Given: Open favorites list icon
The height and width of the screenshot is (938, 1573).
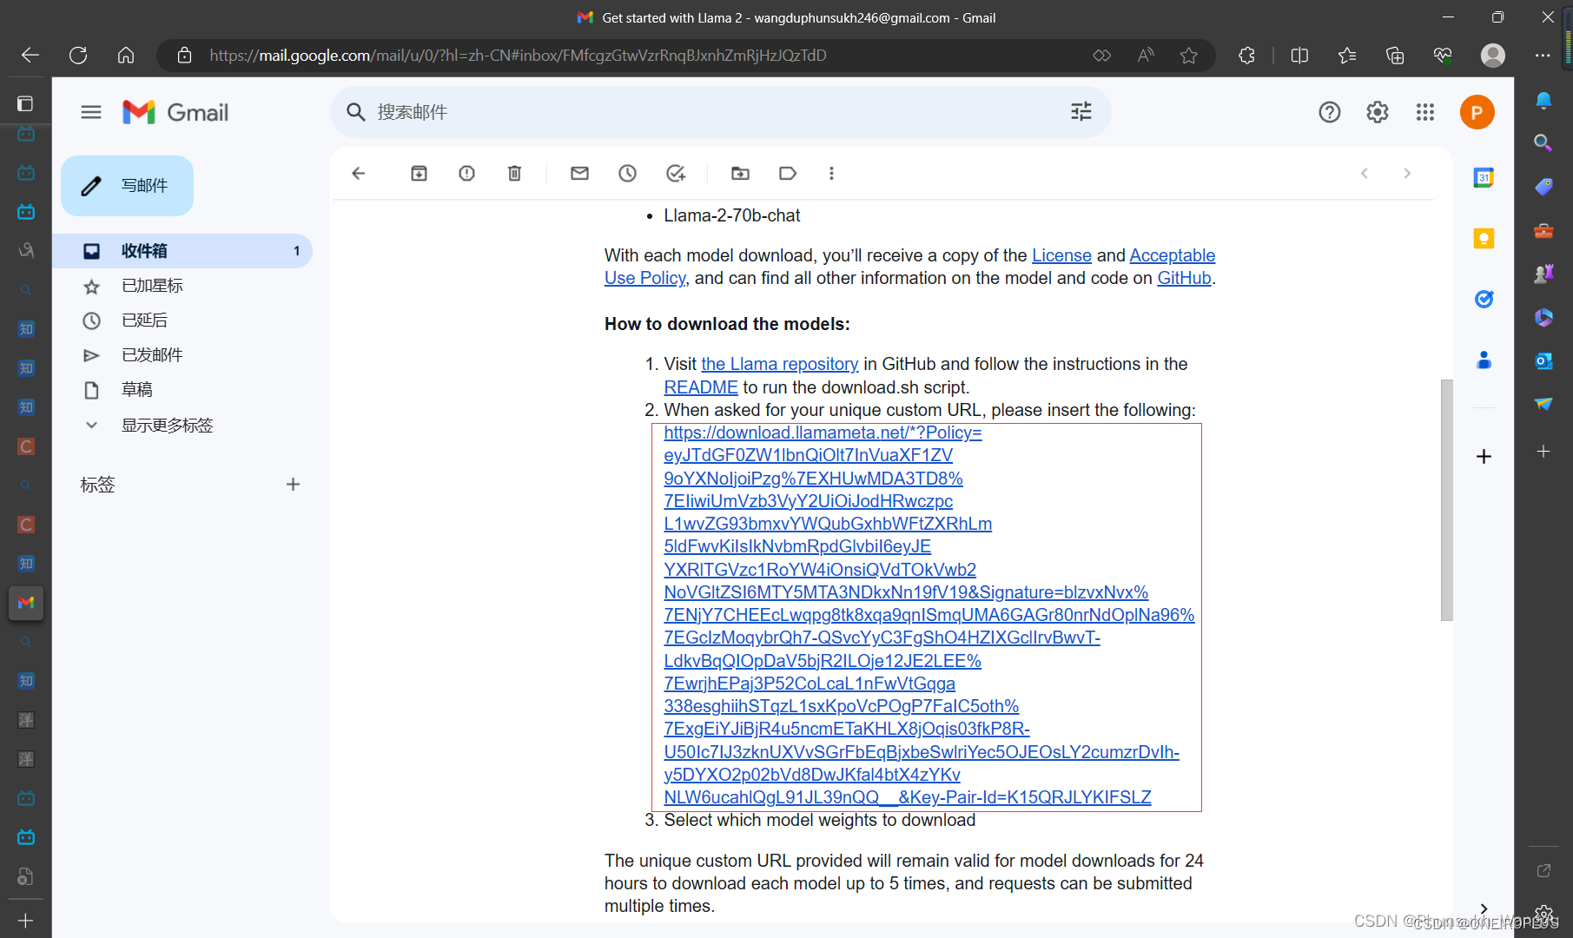Looking at the screenshot, I should [1347, 56].
